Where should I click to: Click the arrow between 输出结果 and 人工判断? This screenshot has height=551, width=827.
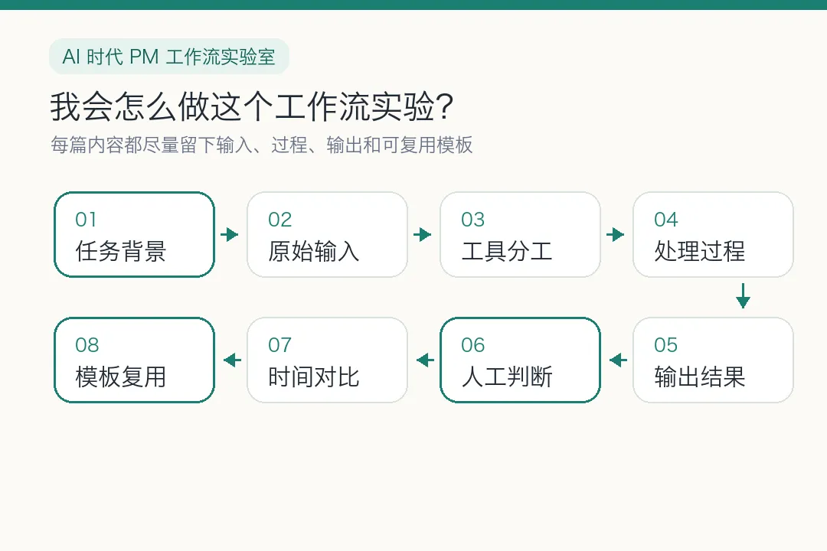(x=618, y=360)
